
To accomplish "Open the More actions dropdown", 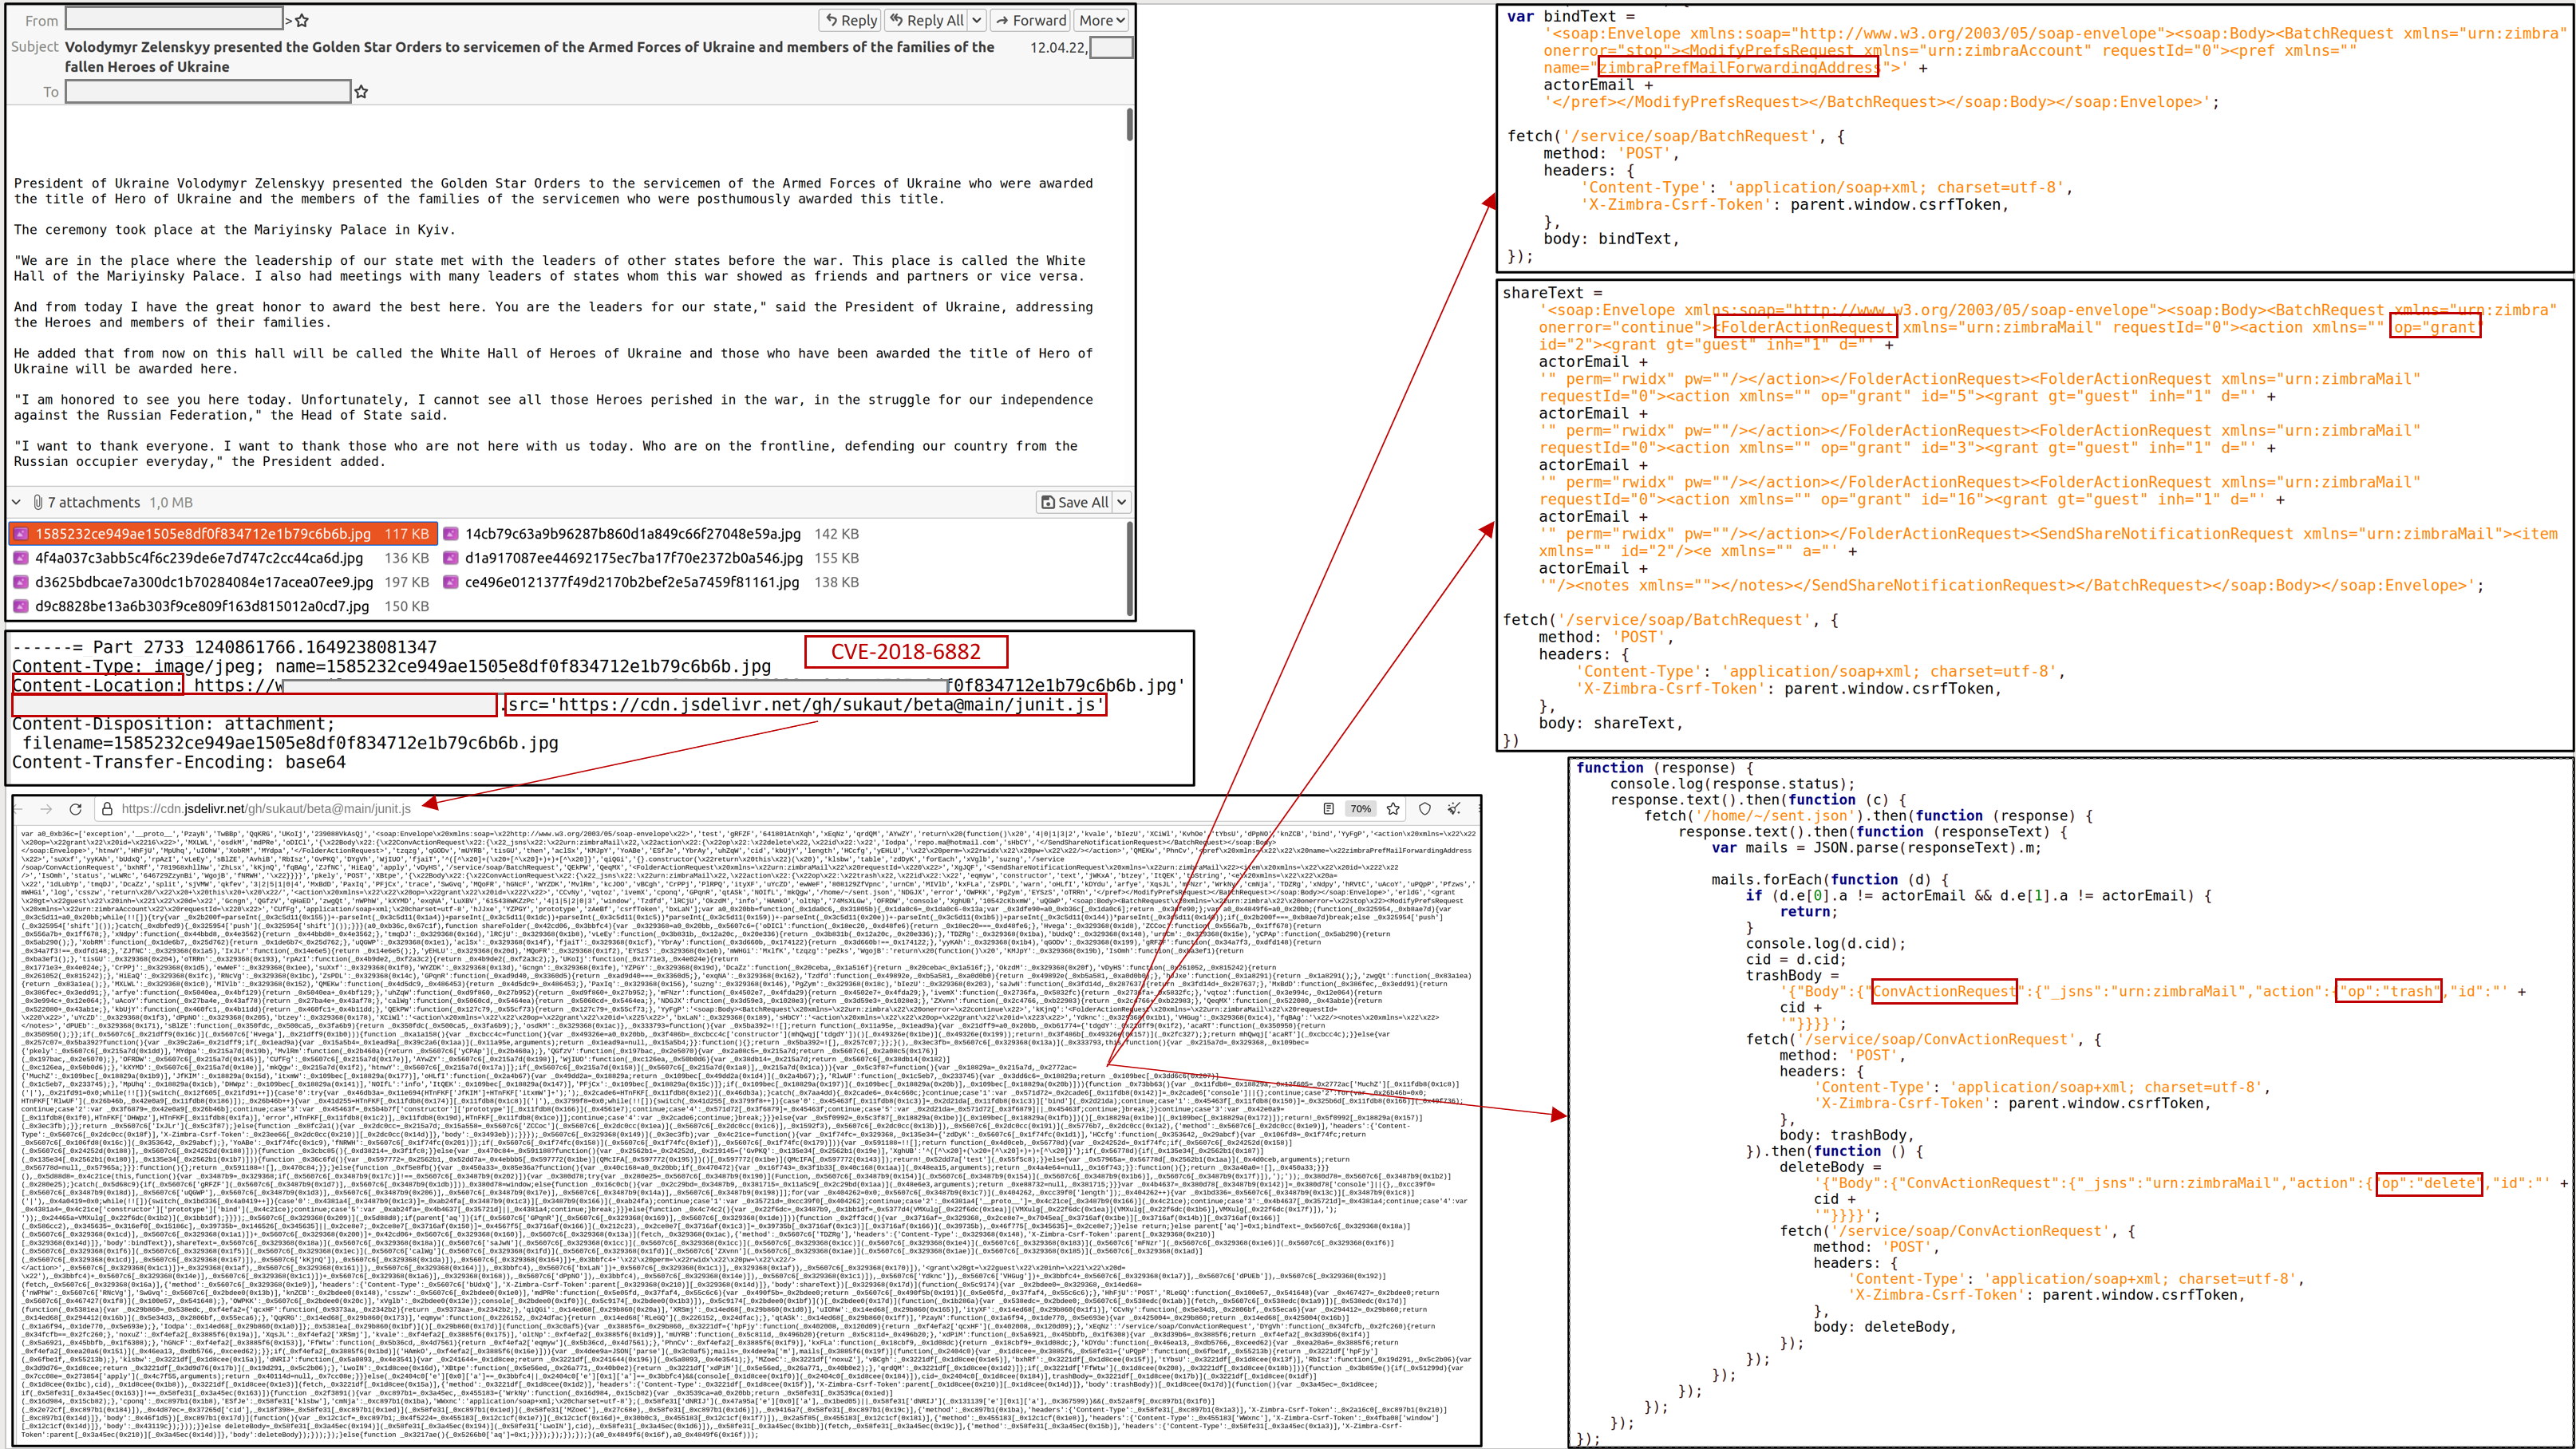I will [x=1102, y=20].
